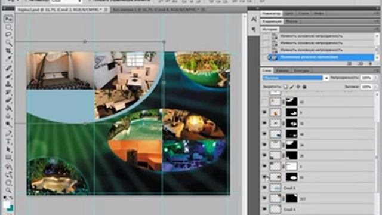This screenshot has height=215, width=382.
Task: Select the black mask thumbnail of layer 312
Action: click(291, 198)
